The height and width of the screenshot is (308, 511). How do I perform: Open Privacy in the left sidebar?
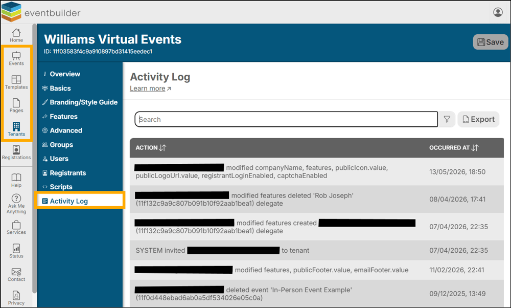coord(16,298)
